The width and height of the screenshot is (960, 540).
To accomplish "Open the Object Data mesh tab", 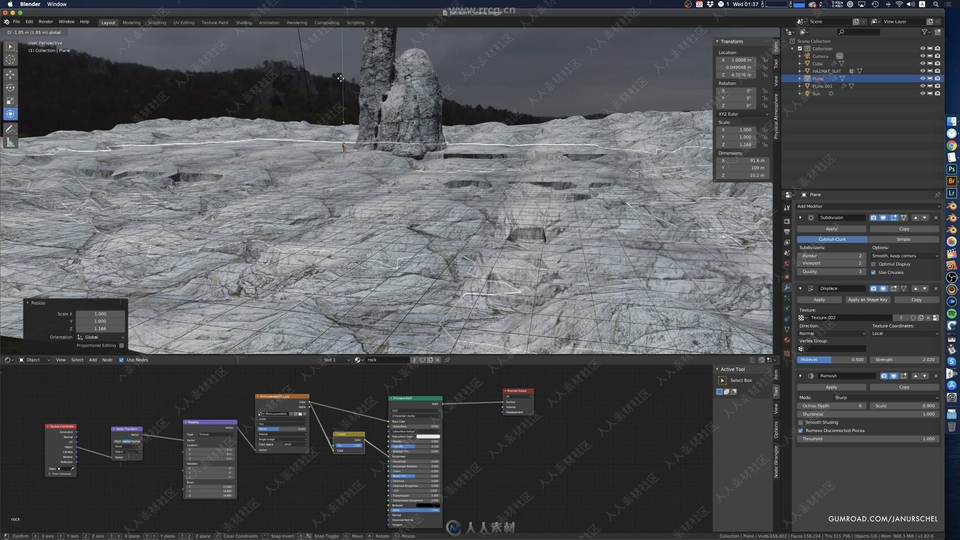I will click(787, 329).
